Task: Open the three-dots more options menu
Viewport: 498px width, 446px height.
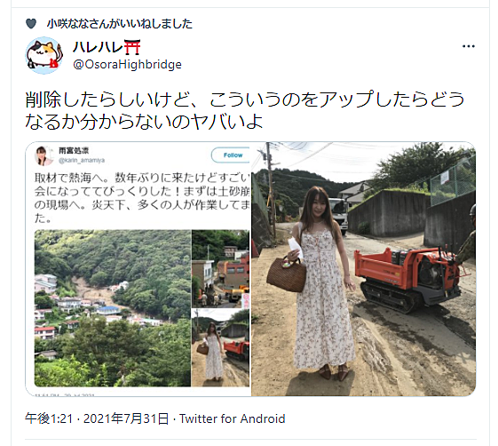Action: click(469, 46)
